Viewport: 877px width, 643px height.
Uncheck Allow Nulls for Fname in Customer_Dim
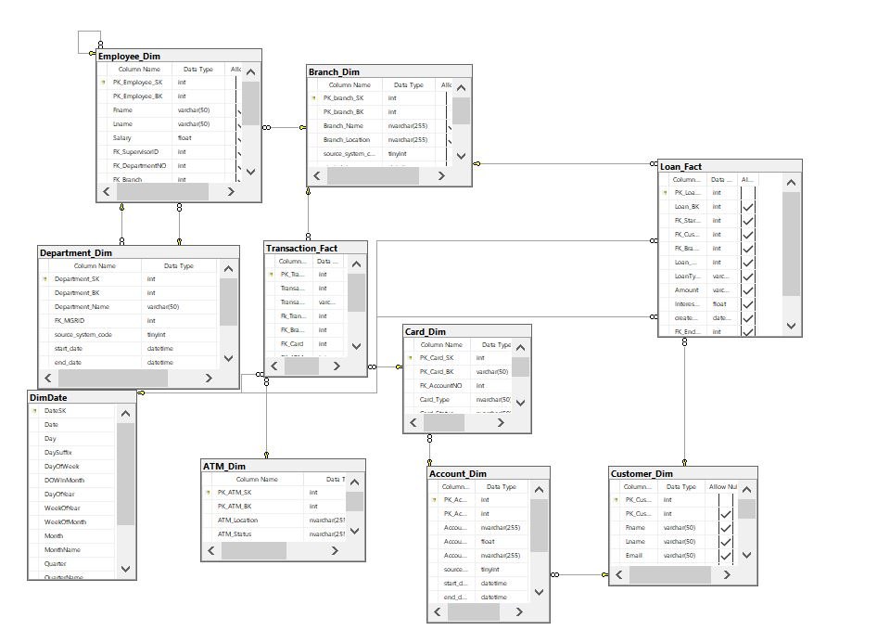(x=726, y=528)
